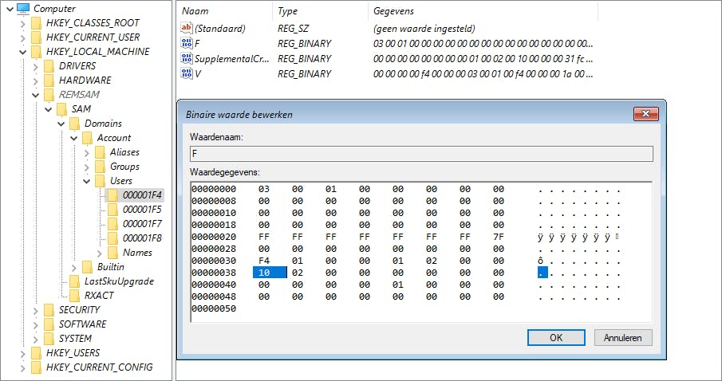Viewport: 722px width, 381px height.
Task: Click byte 7F at offset 00000020
Action: click(x=499, y=237)
